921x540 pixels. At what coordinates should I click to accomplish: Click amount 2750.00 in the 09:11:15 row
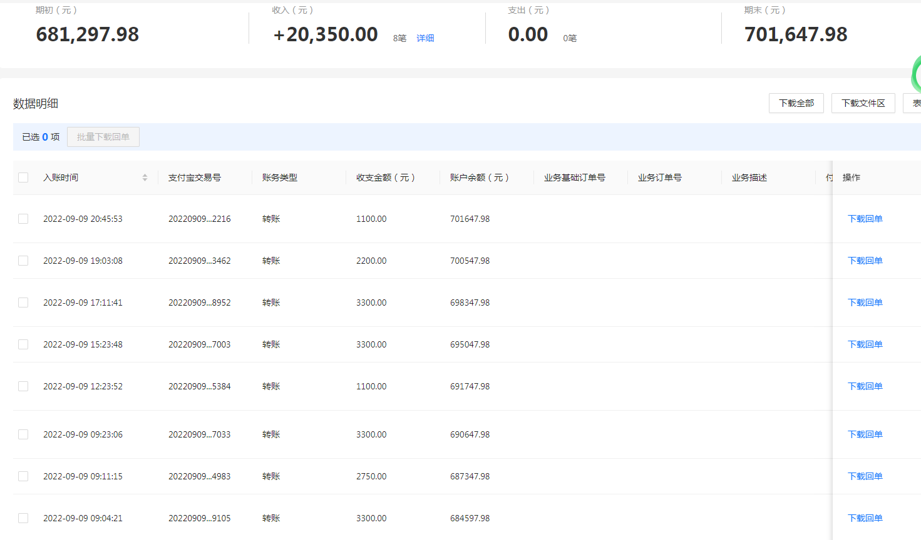pos(371,476)
